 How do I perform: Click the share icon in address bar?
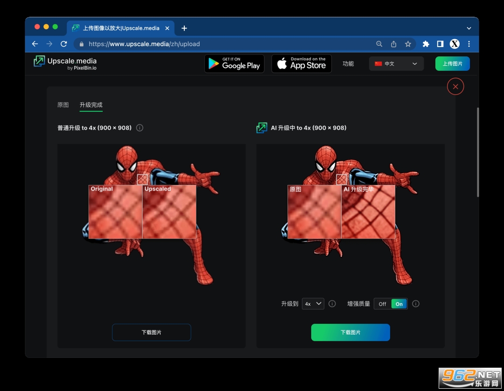coord(393,44)
